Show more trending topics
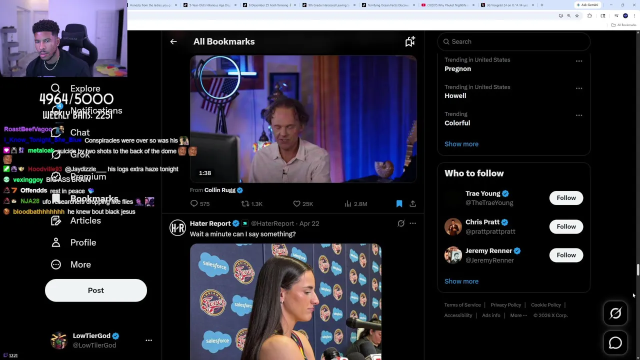Viewport: 640px width, 360px height. coord(461,144)
